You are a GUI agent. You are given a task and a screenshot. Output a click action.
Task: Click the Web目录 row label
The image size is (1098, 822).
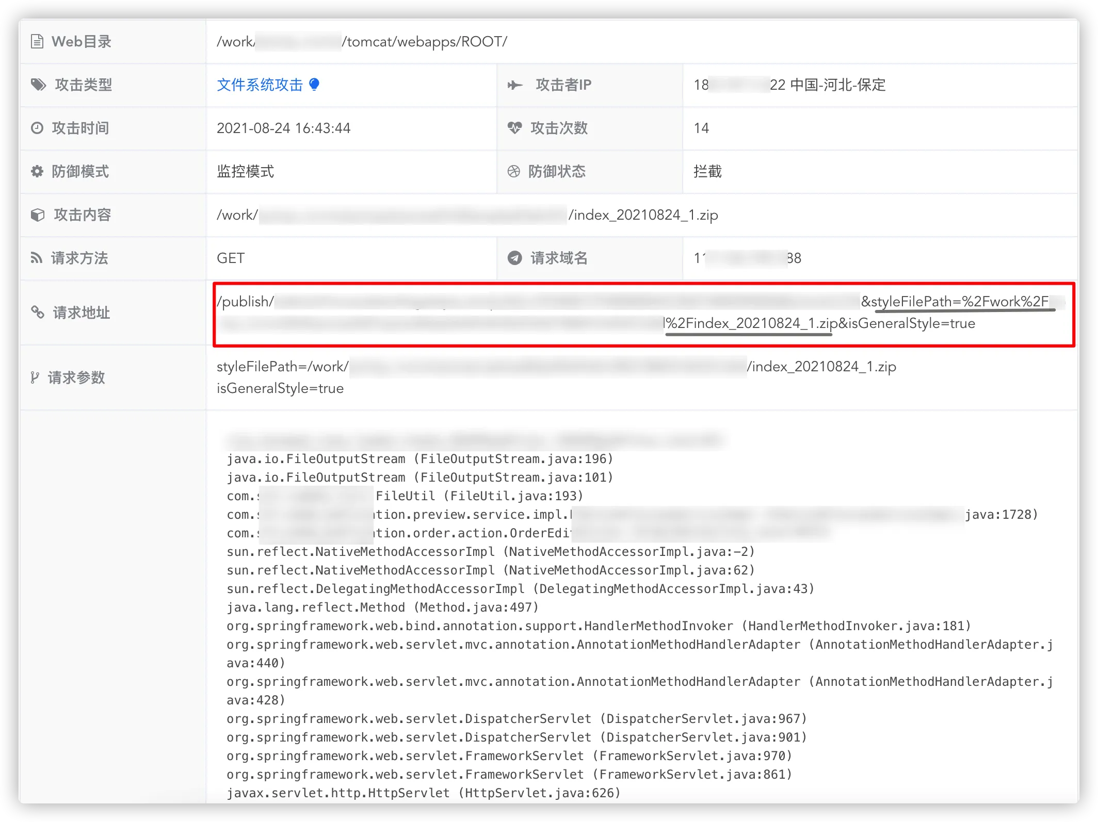[82, 41]
